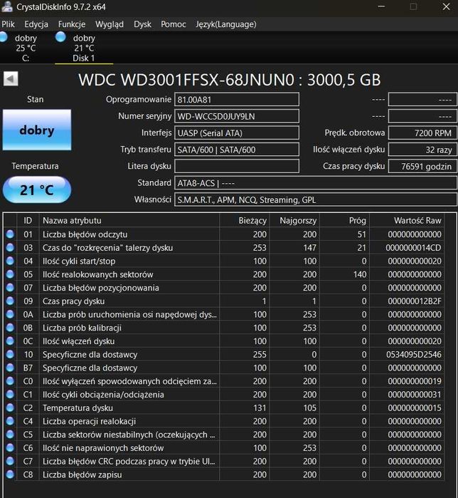Click status dot for attribute C8
Screen dimensions: 458x498
click(10, 474)
